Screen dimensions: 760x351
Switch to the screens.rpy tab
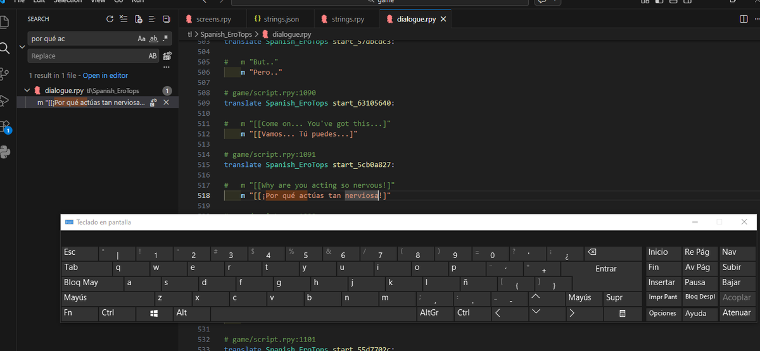click(212, 19)
